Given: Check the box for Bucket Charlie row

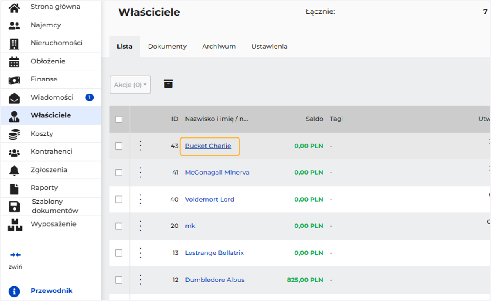Looking at the screenshot, I should tap(119, 146).
